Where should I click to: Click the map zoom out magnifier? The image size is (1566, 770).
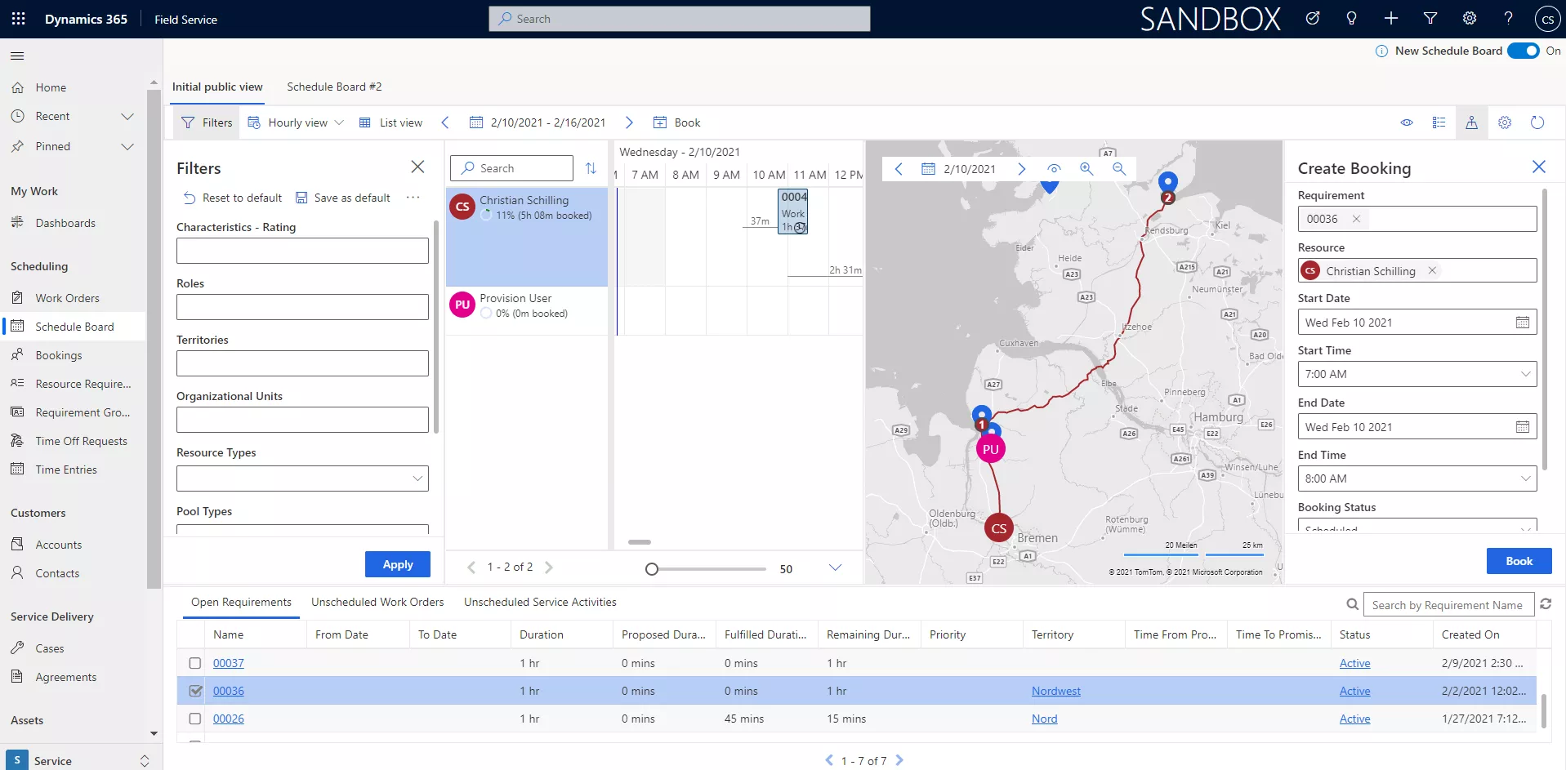1118,169
